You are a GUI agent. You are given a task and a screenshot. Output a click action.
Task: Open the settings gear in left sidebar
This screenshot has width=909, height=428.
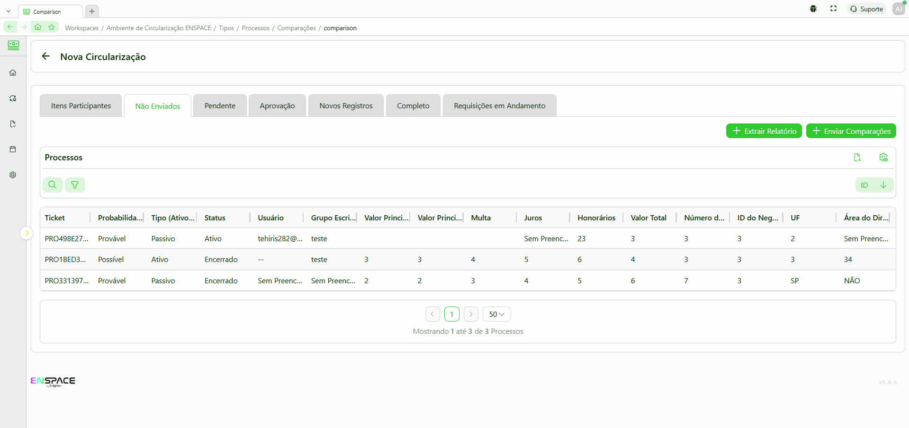(13, 175)
